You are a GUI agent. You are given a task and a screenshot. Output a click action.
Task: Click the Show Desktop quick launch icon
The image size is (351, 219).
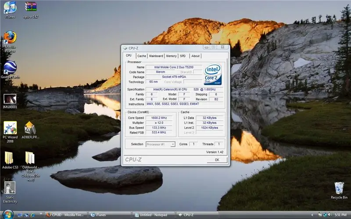tap(20, 215)
